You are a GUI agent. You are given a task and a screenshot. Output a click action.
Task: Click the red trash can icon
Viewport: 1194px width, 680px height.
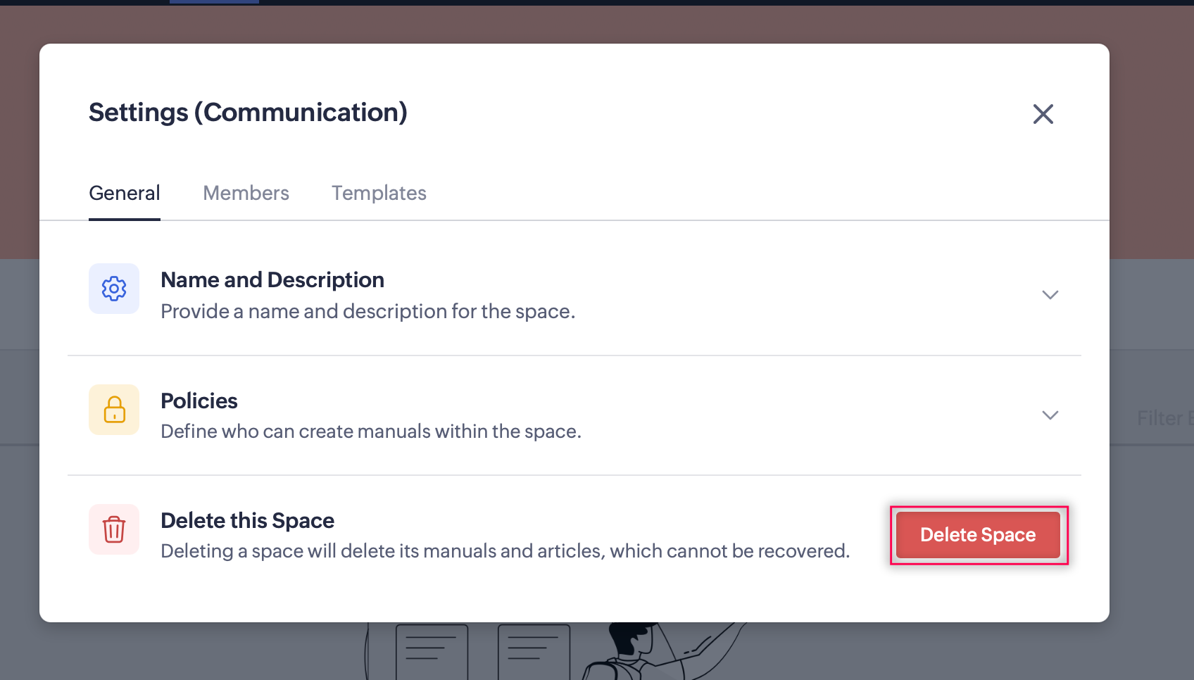114,529
